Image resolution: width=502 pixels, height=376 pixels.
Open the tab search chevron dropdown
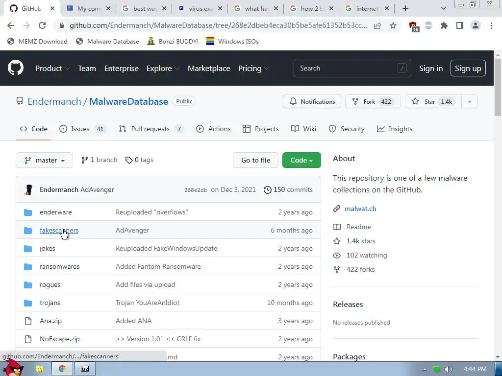pyautogui.click(x=443, y=9)
